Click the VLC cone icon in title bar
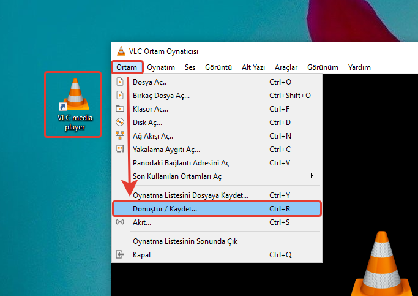The height and width of the screenshot is (296, 418). (x=121, y=51)
